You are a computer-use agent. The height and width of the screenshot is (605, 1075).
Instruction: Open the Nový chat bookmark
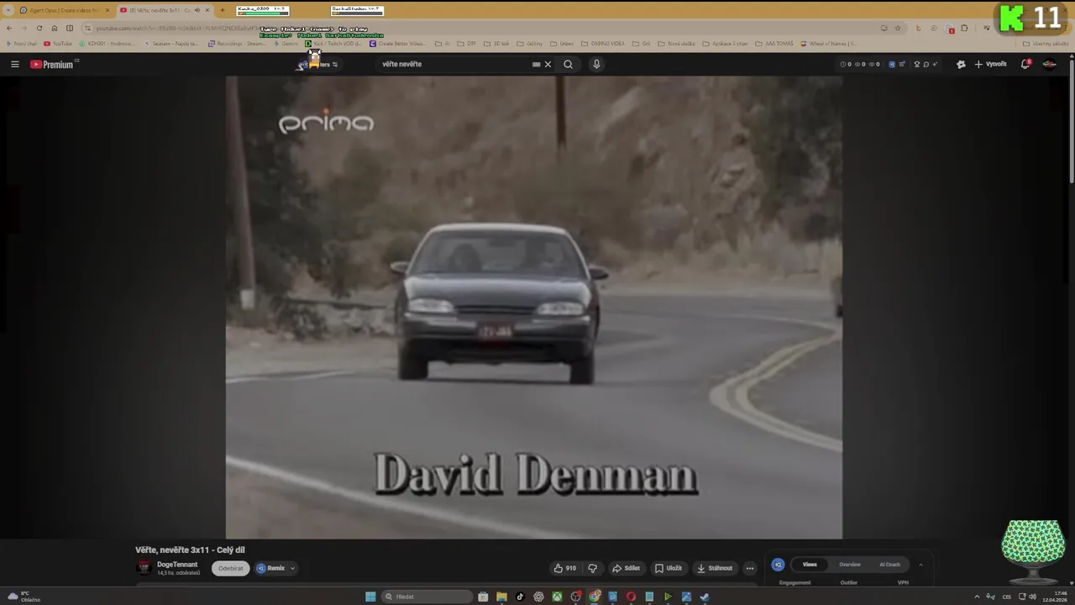pyautogui.click(x=21, y=44)
